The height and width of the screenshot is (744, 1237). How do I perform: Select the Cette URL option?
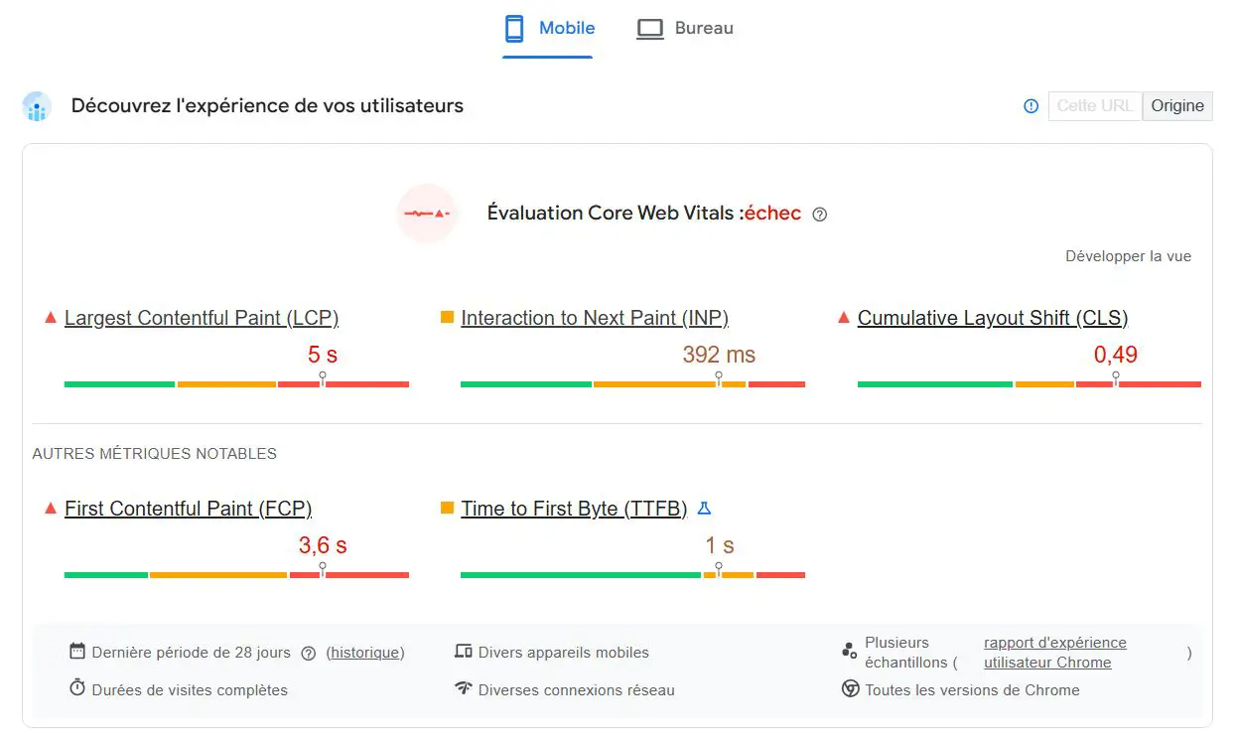pyautogui.click(x=1094, y=106)
